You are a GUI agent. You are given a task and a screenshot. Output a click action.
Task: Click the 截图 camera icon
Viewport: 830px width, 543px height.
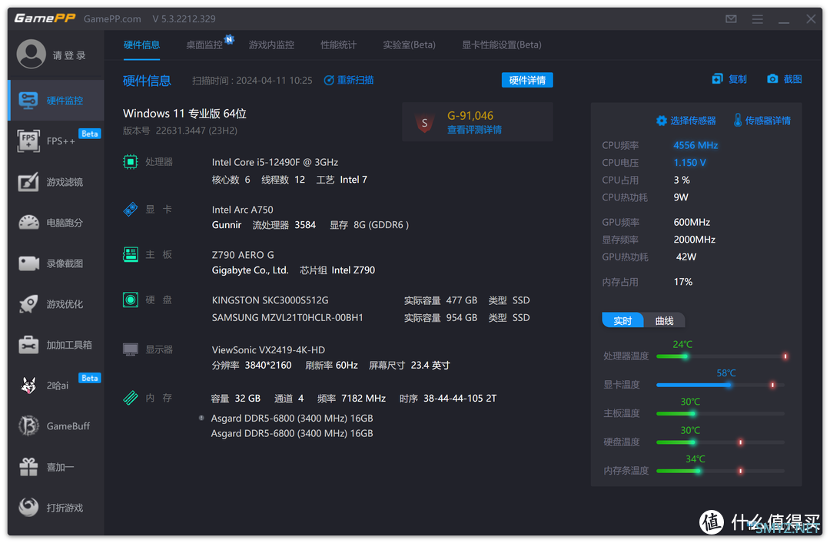773,79
